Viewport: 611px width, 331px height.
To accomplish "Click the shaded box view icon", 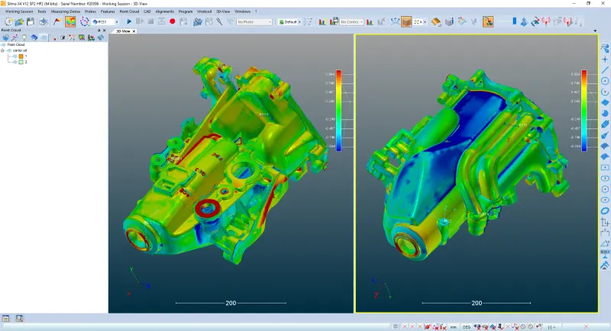I will tap(406, 21).
